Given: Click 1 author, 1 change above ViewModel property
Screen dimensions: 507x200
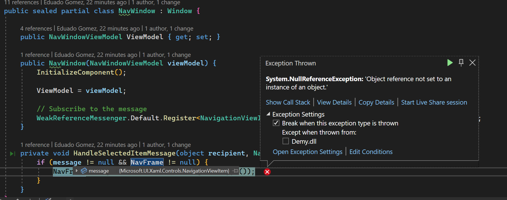Looking at the screenshot, I should pos(169,29).
